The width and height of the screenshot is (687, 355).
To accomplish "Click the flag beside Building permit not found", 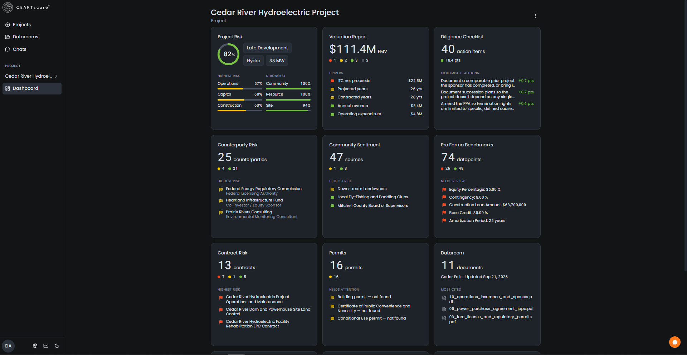I will (x=332, y=297).
